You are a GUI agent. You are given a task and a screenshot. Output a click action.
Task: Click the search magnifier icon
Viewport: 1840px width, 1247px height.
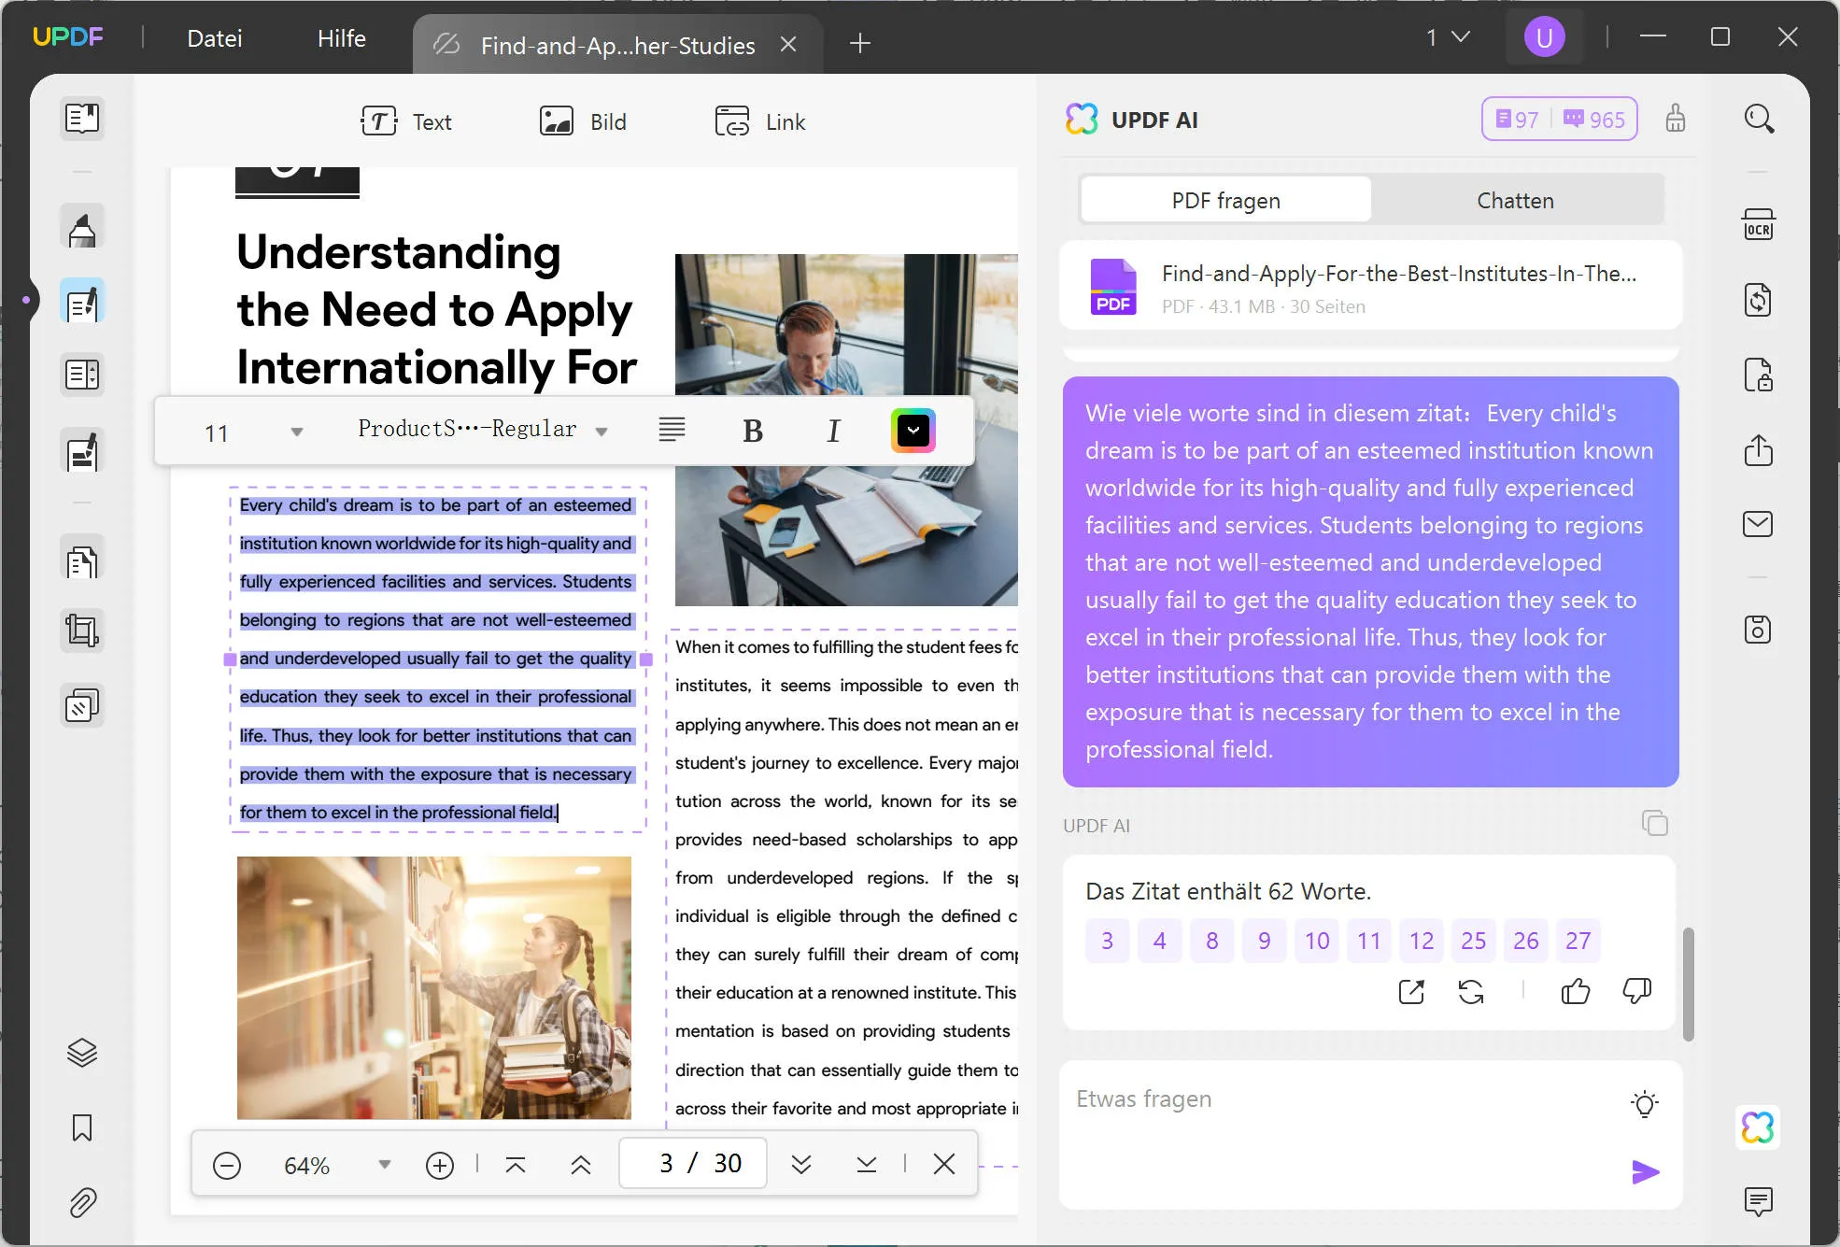click(1759, 119)
